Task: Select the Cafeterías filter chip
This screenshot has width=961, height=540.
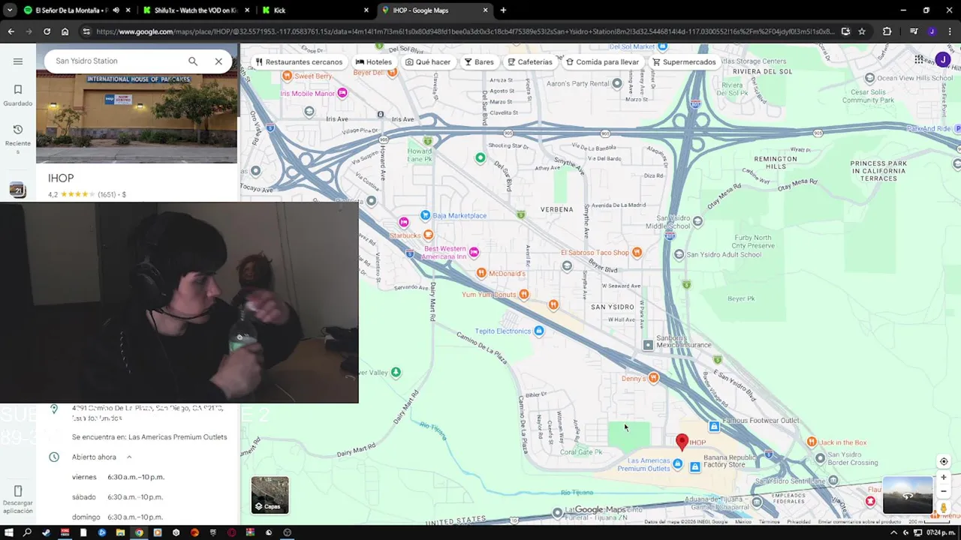Action: point(530,62)
